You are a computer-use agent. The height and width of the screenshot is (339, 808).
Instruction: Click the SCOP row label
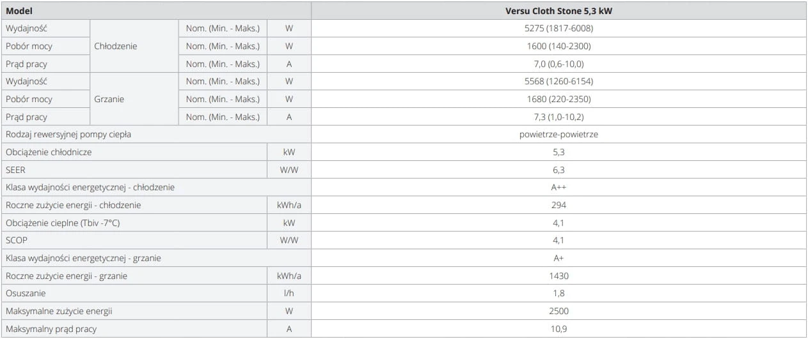click(134, 241)
